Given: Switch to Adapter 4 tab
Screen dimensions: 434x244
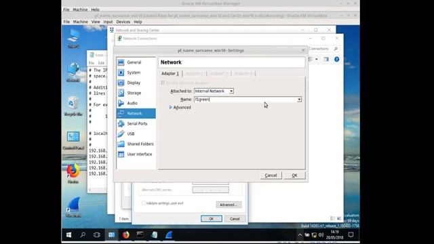Looking at the screenshot, I should click(243, 74).
